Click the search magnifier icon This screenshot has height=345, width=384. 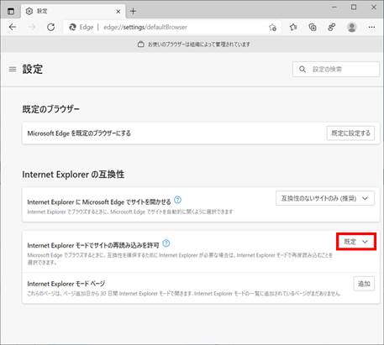(302, 69)
